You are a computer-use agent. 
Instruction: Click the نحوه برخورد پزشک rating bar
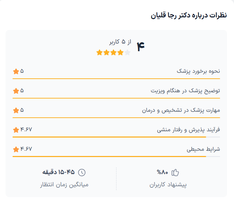(116, 79)
